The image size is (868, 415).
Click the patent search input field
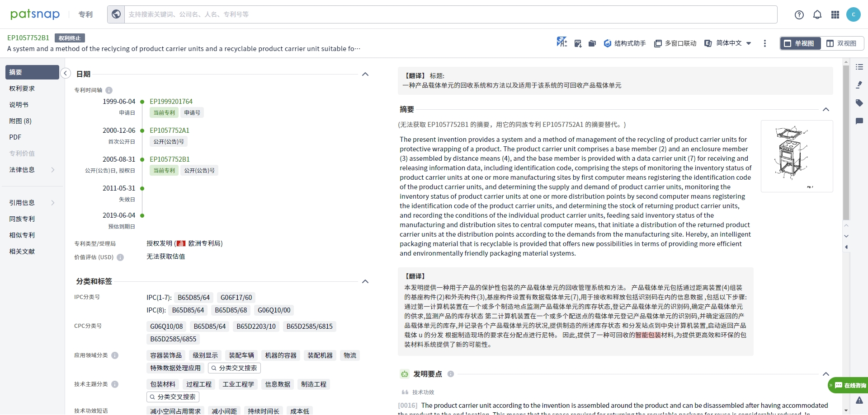pos(450,14)
